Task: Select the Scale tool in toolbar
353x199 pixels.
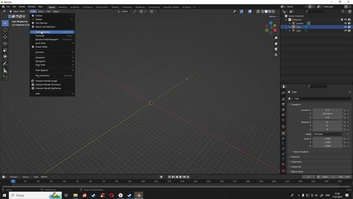Action: pyautogui.click(x=5, y=50)
